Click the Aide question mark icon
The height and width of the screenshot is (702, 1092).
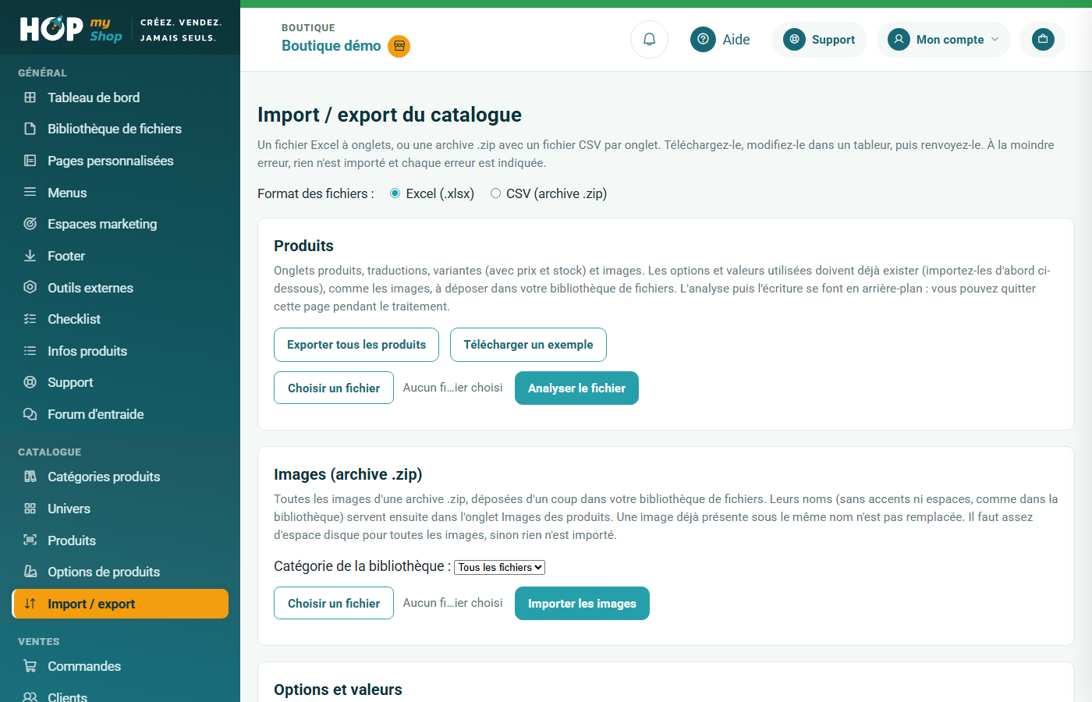tap(703, 39)
